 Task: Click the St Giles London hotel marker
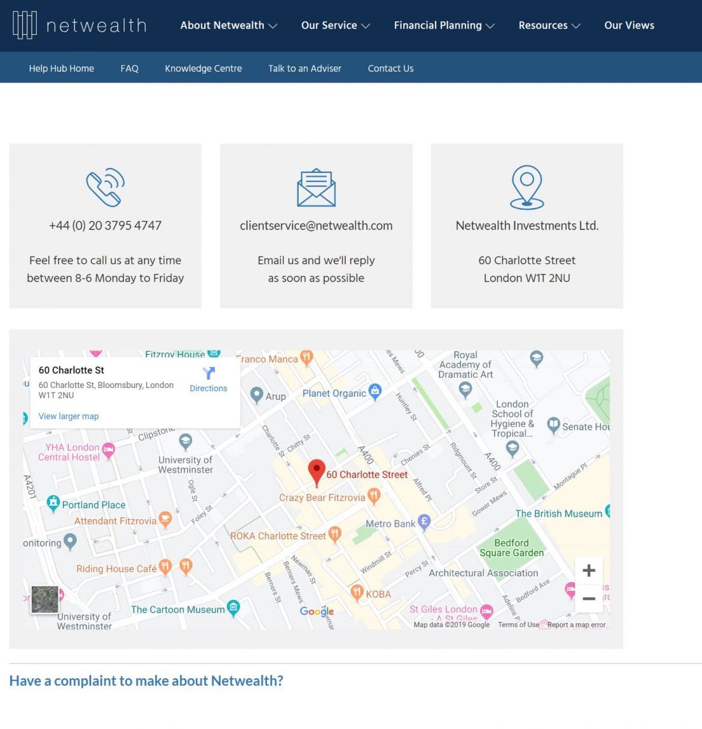coord(486,611)
